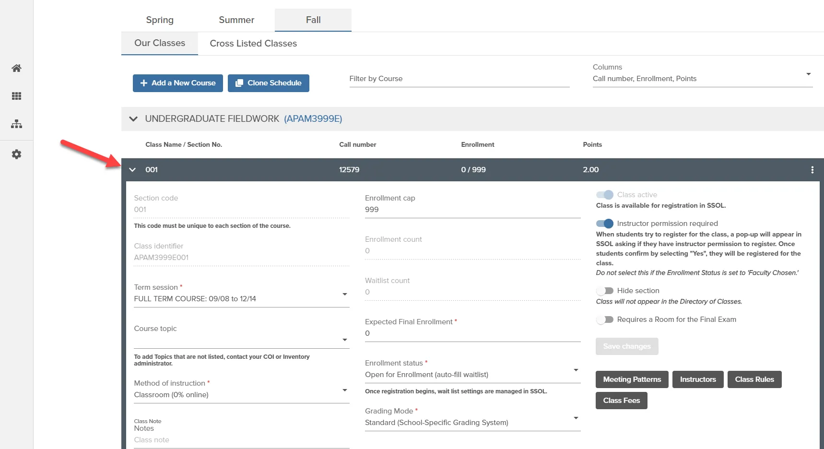Click the Filter by Course field
824x449 pixels.
(x=459, y=79)
